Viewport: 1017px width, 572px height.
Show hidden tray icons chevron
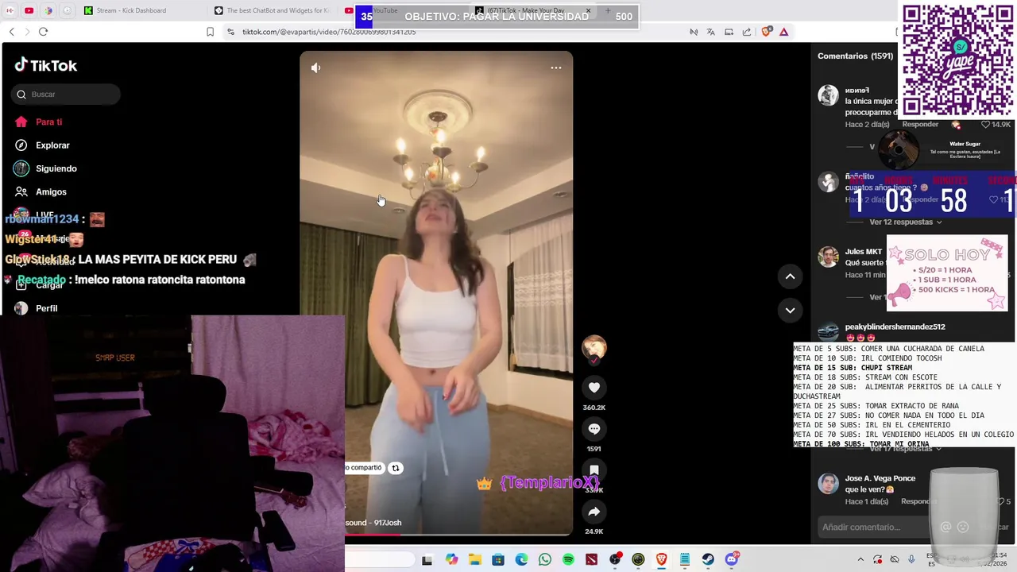[x=860, y=560]
